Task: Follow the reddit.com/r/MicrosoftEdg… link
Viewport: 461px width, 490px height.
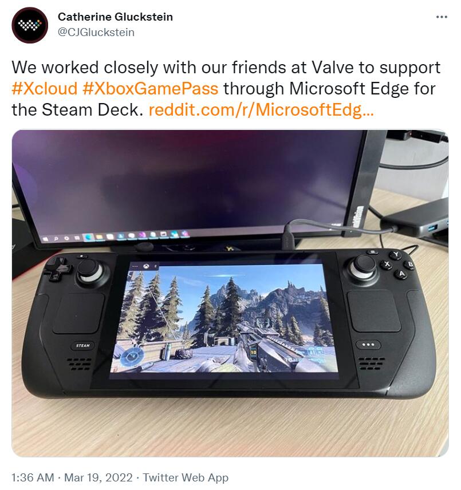Action: click(261, 110)
